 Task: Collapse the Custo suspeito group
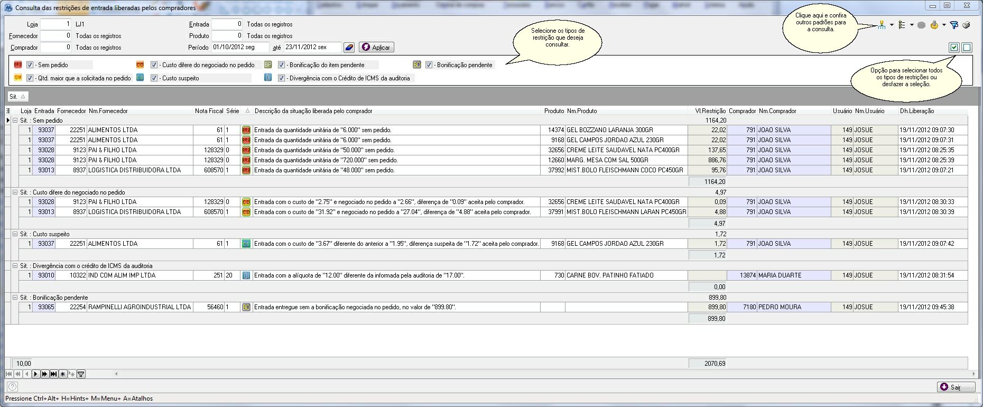15,234
